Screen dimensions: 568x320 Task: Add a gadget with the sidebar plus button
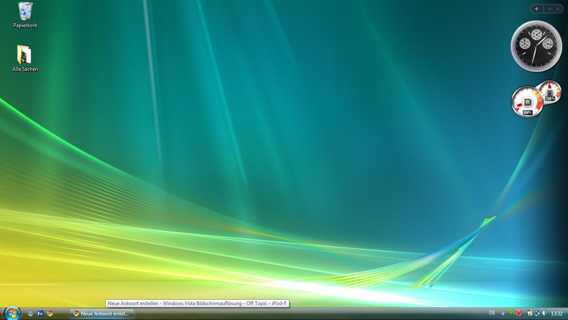[537, 9]
